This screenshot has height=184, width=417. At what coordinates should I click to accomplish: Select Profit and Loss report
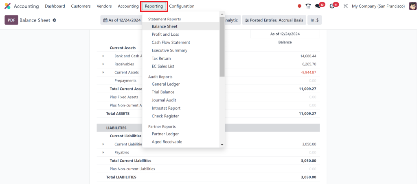(181, 34)
